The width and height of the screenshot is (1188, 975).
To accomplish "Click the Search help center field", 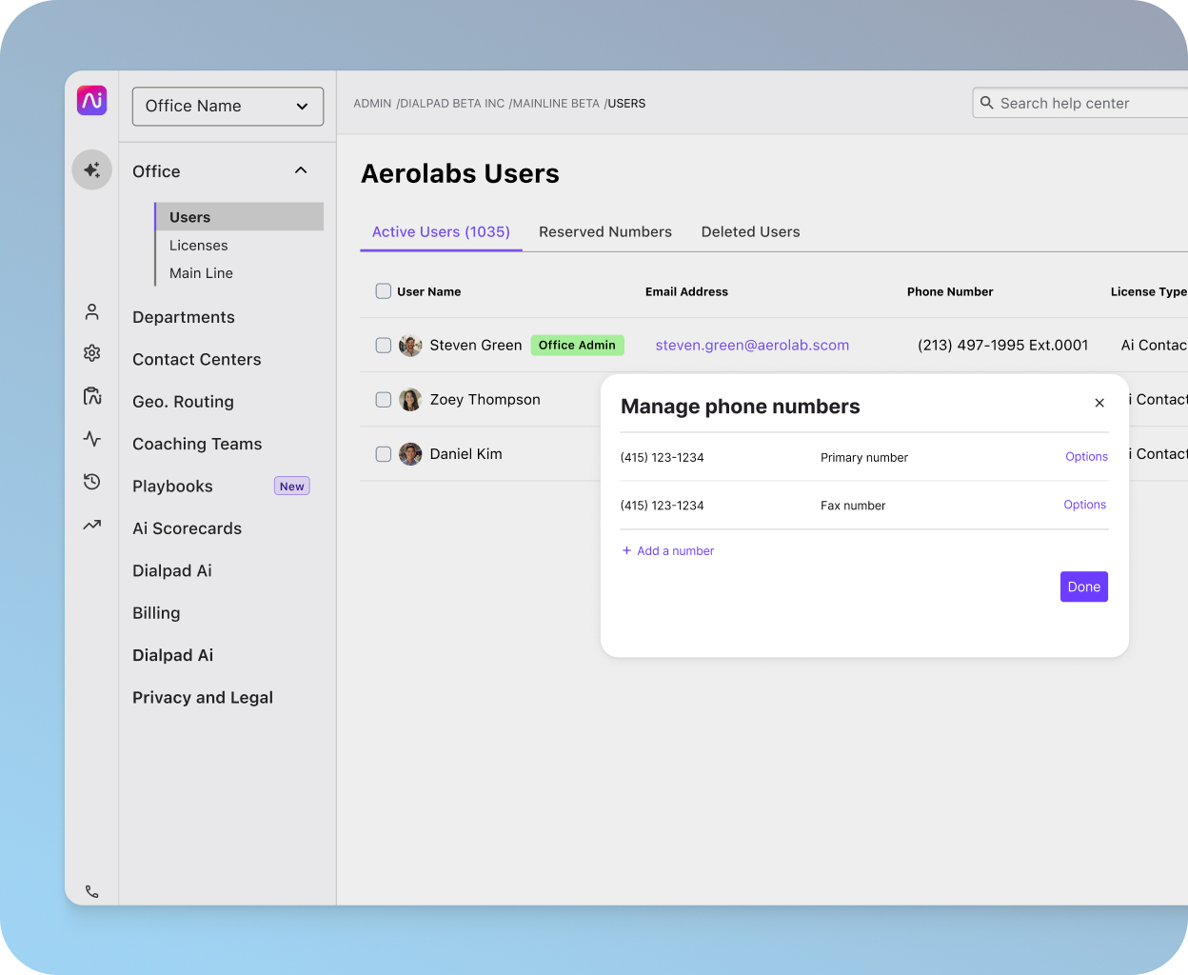I will (1080, 103).
